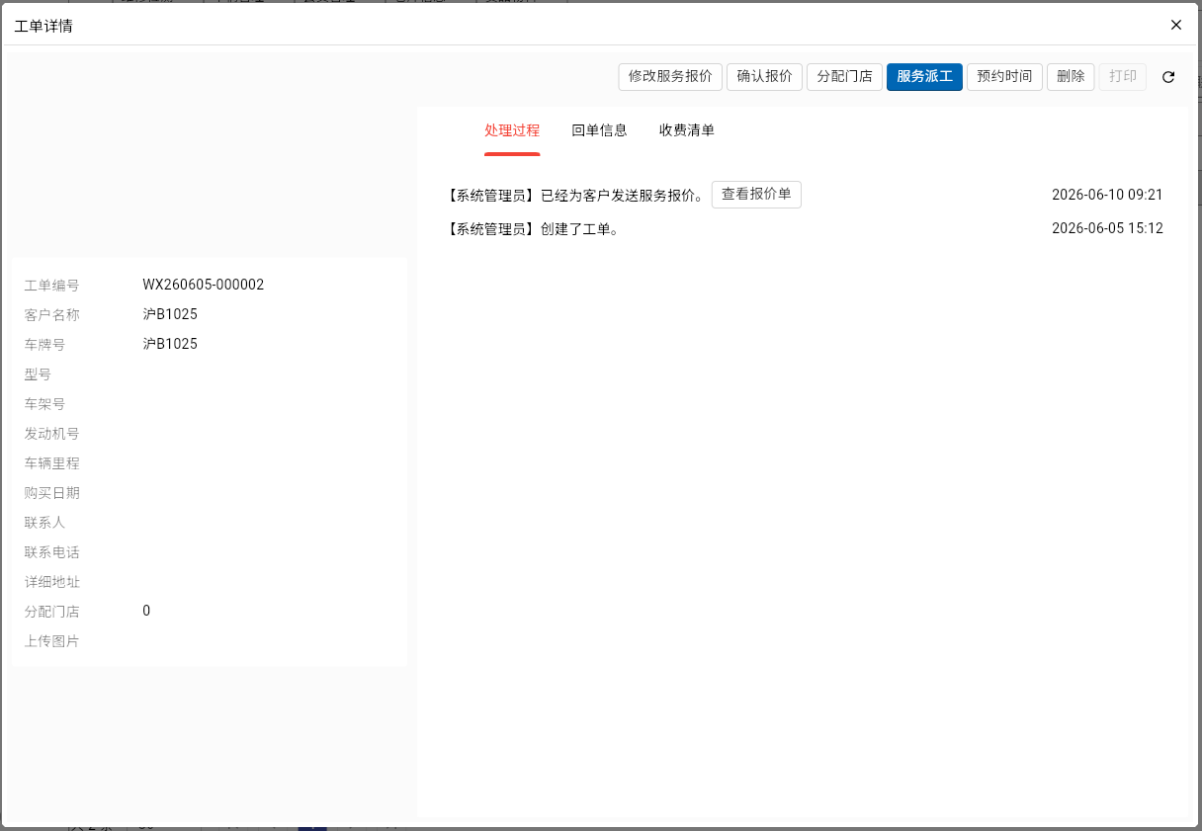The height and width of the screenshot is (831, 1202).
Task: Click the 确认报价 button
Action: (765, 77)
